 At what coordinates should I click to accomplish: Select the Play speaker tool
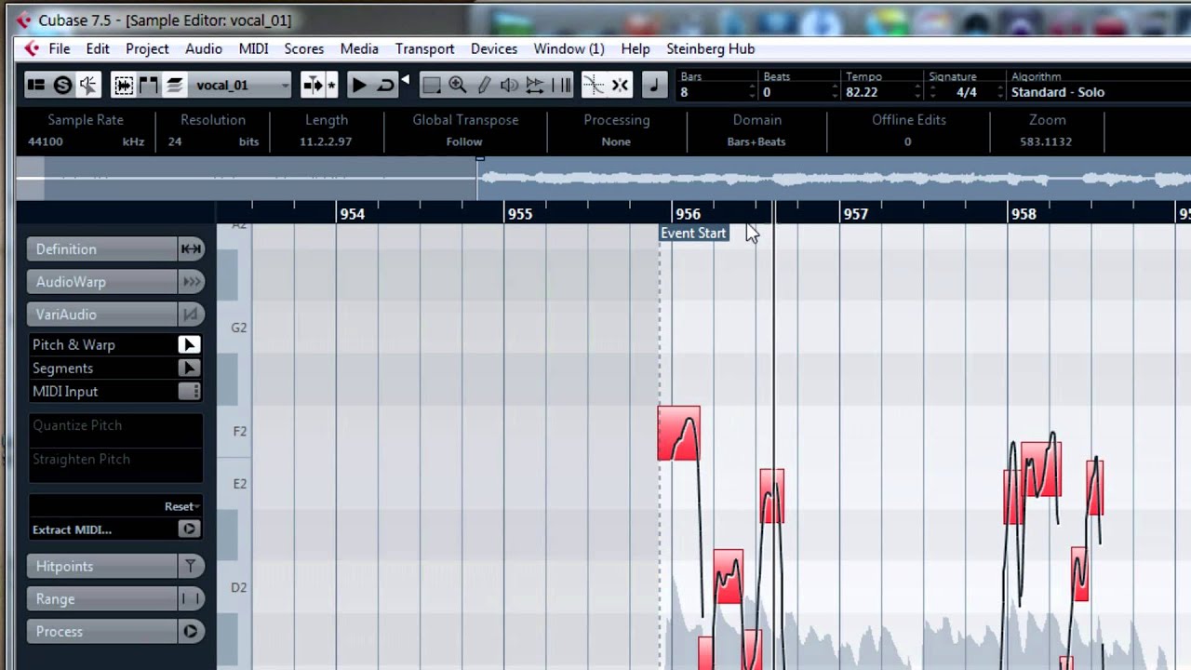[x=509, y=86]
